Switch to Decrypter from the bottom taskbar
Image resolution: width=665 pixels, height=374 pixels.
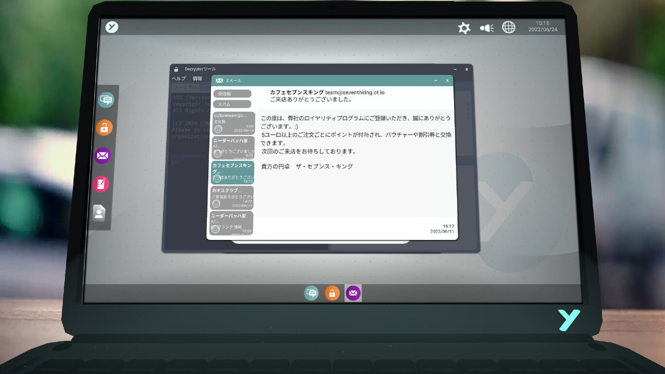332,293
